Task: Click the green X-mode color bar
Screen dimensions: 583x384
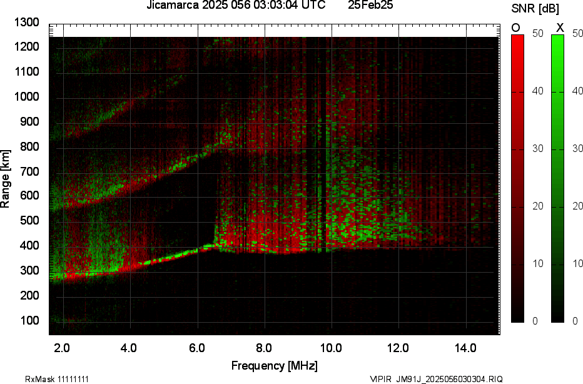Action: tap(557, 178)
